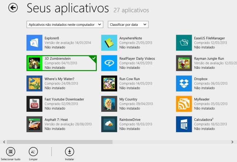Click the 'MyReader' title text
The height and width of the screenshot is (162, 237).
pos(202,99)
